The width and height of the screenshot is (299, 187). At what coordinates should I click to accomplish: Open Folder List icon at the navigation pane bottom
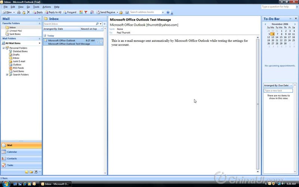[x=31, y=172]
